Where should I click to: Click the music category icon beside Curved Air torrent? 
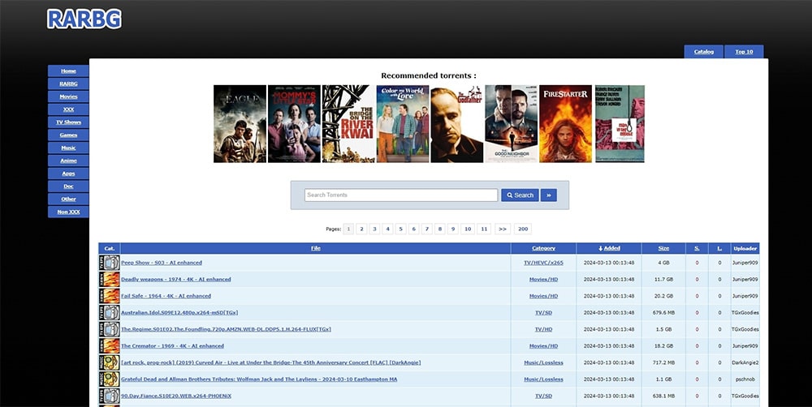109,362
